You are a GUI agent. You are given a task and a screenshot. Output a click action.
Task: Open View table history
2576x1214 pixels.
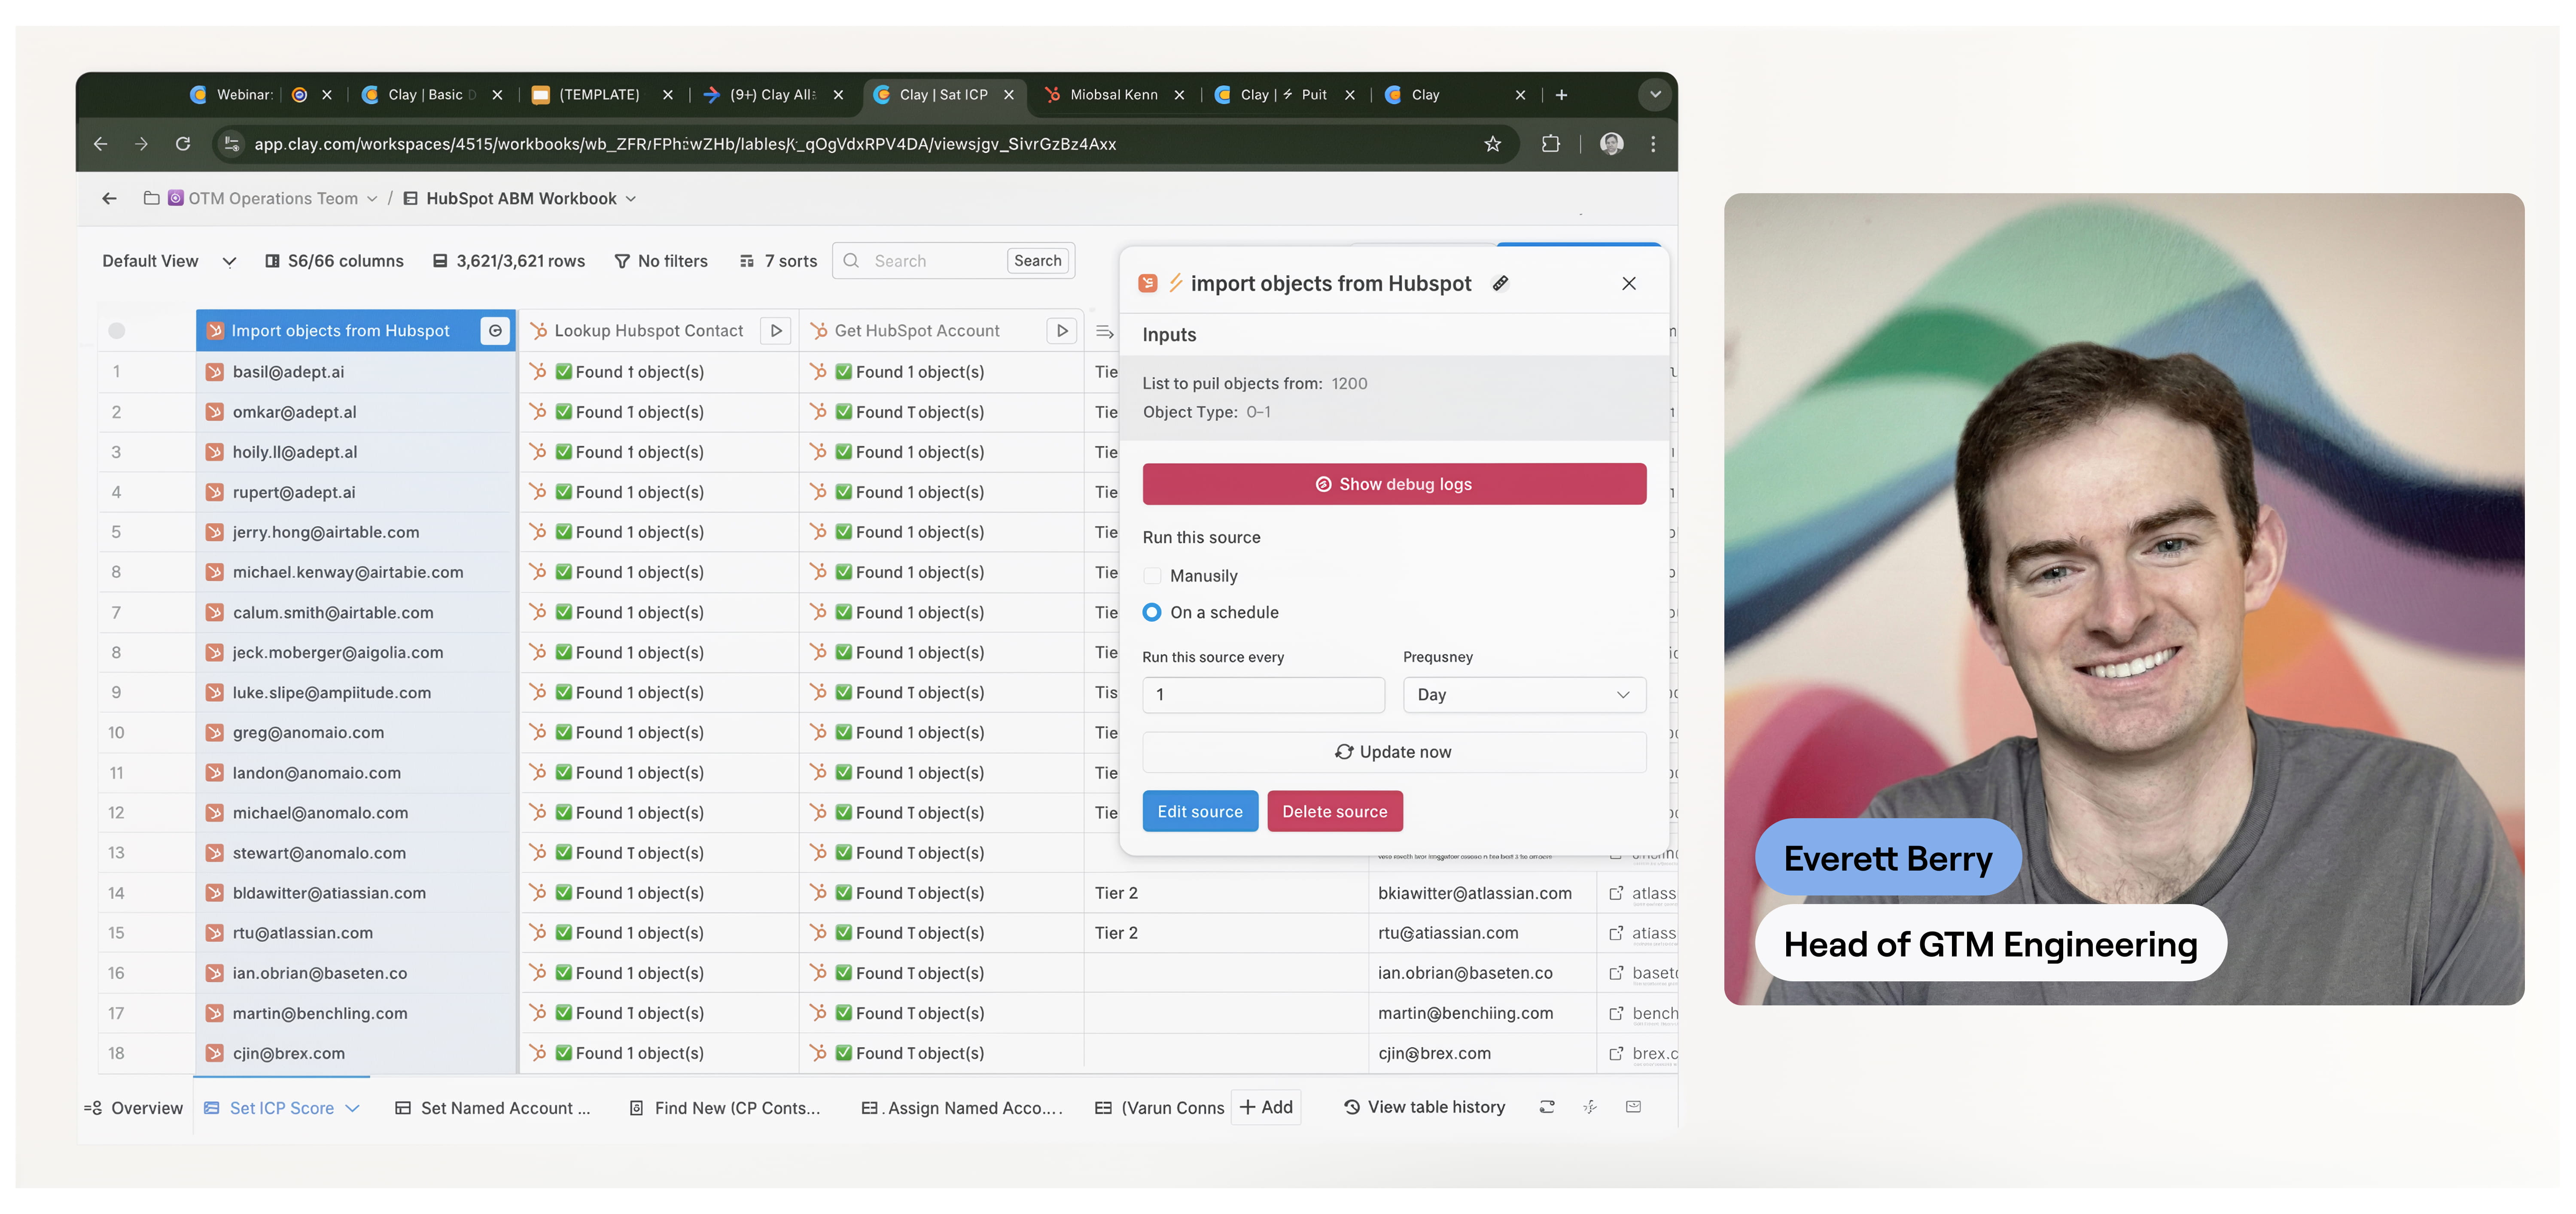[x=1424, y=1107]
